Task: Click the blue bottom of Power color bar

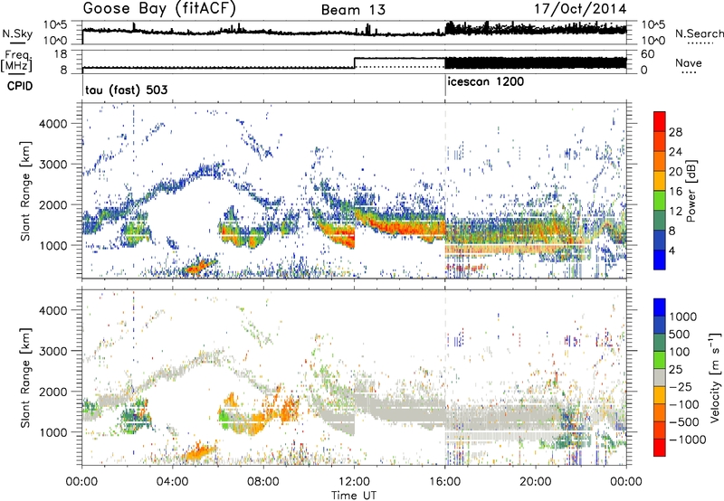Action: 660,260
